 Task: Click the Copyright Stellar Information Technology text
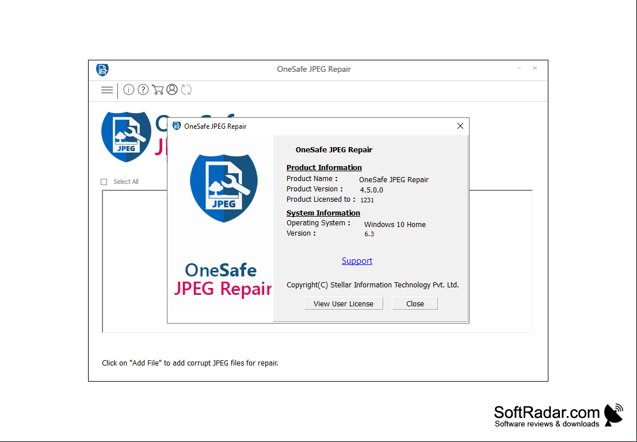point(372,285)
